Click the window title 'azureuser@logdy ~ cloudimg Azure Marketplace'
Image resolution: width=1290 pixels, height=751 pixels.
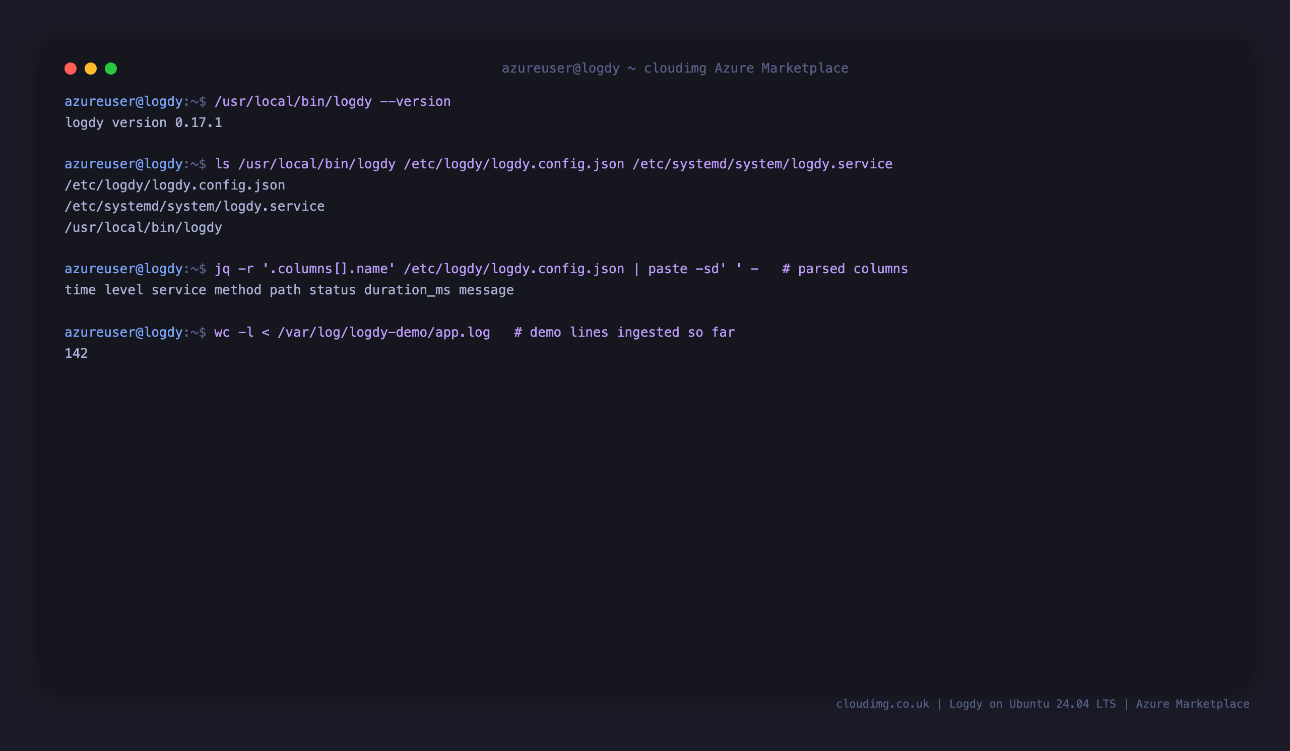pos(675,68)
